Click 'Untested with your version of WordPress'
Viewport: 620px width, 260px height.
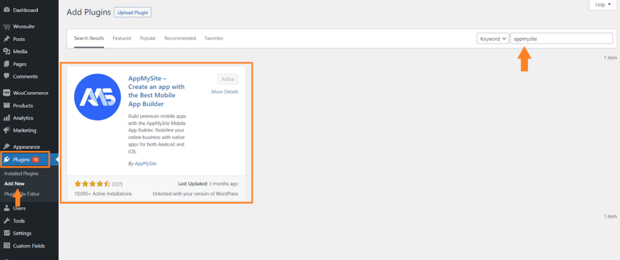click(196, 193)
